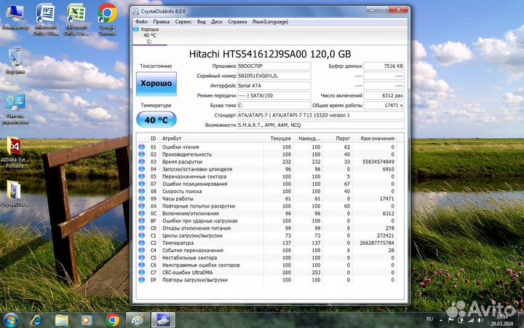Click status circle of Повторы загрузки/выгрузки row

pyautogui.click(x=142, y=280)
